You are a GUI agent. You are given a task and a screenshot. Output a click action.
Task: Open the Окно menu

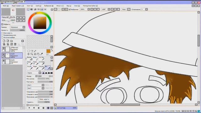pyautogui.click(x=77, y=6)
